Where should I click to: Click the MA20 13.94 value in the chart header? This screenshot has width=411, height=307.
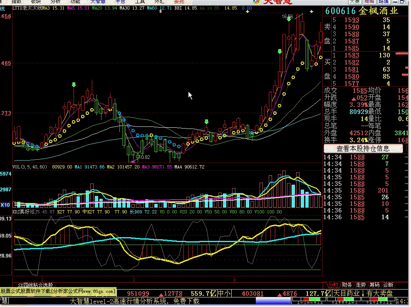pyautogui.click(x=104, y=8)
